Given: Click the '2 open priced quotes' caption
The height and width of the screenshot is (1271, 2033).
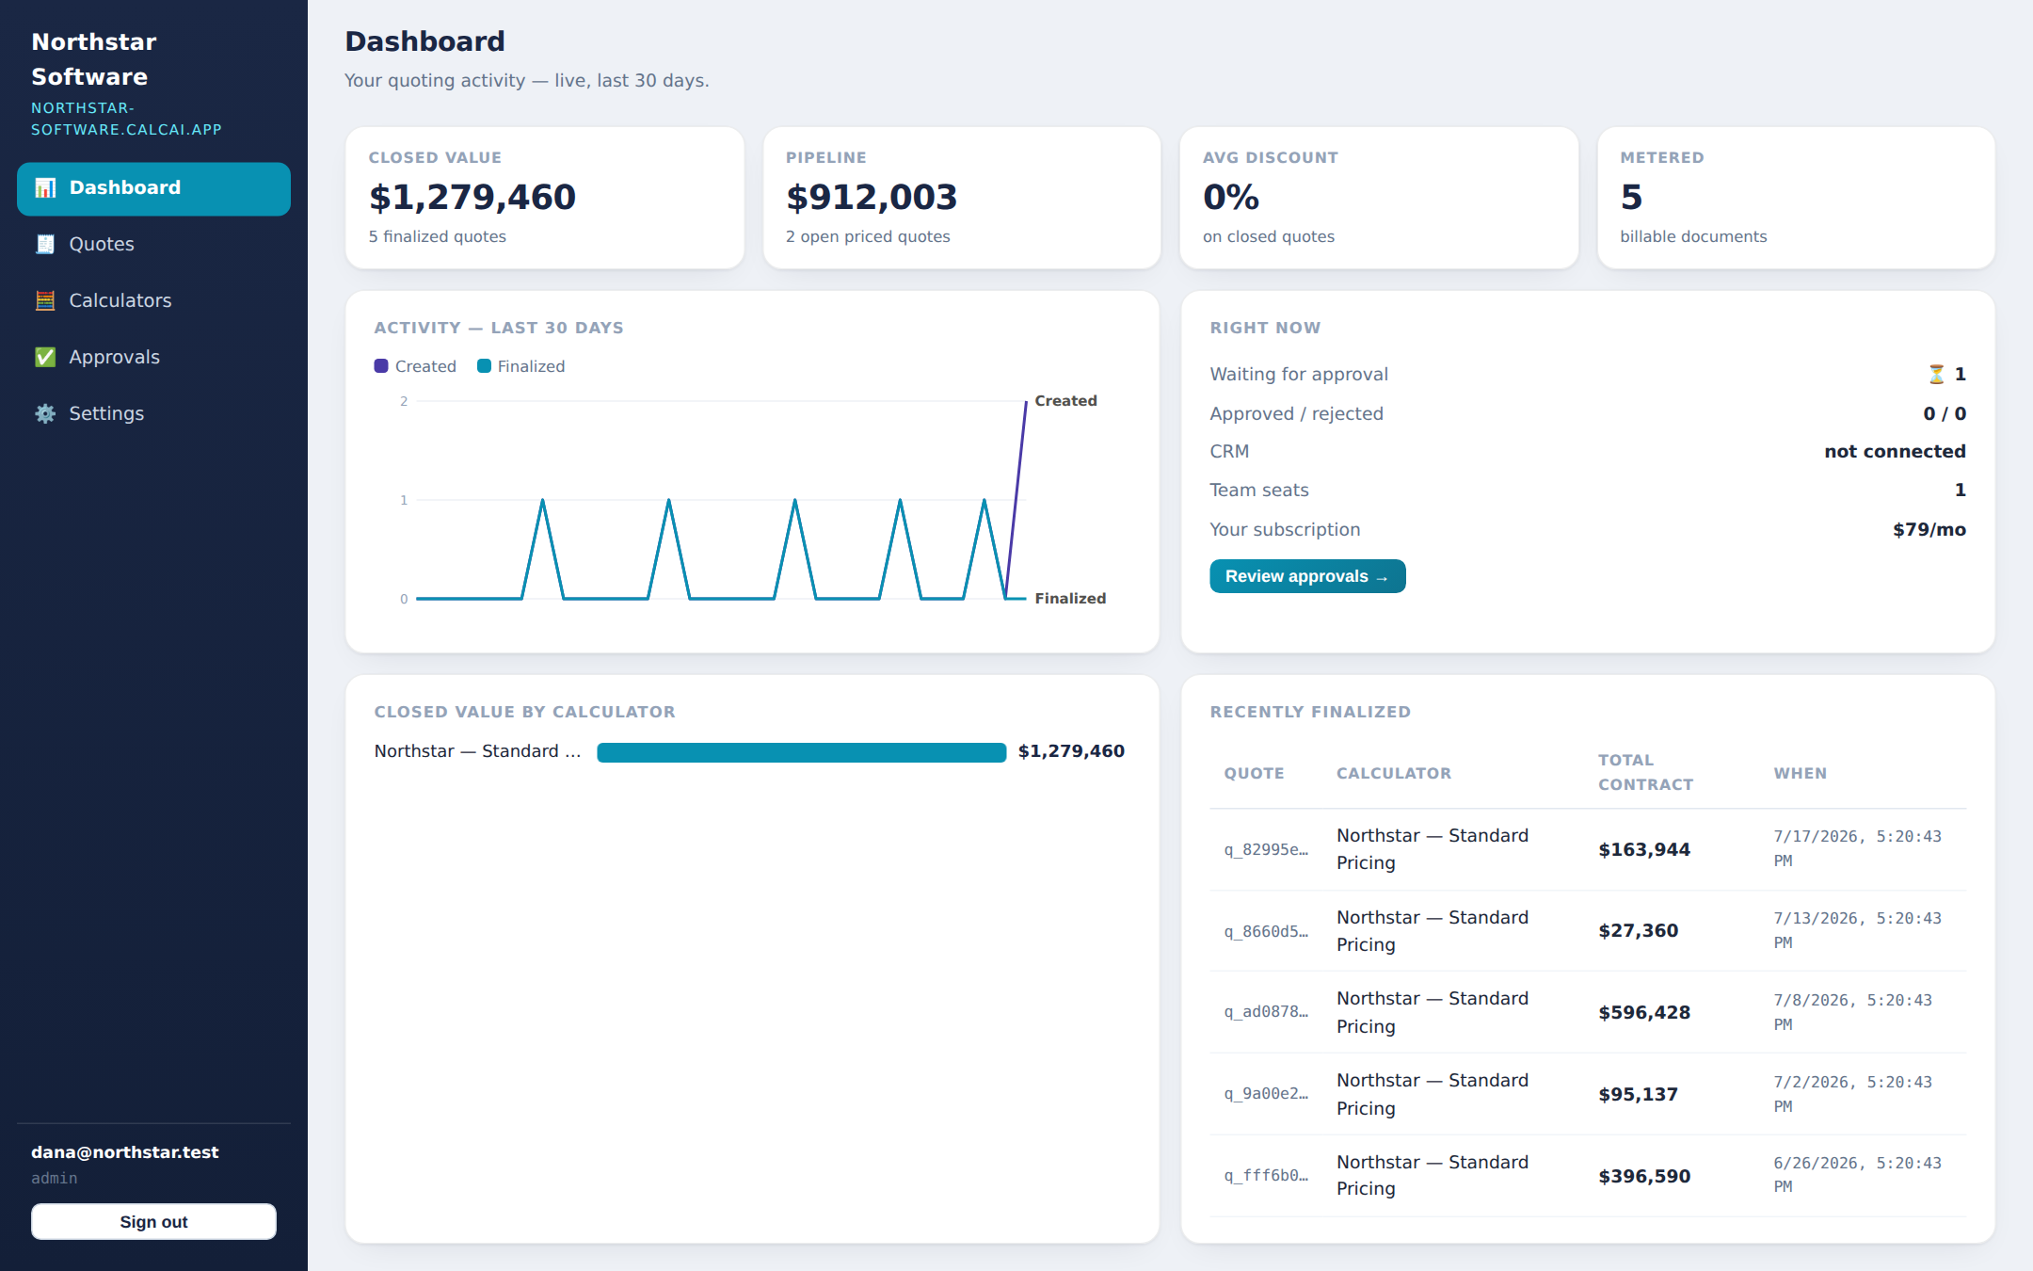Looking at the screenshot, I should point(868,237).
